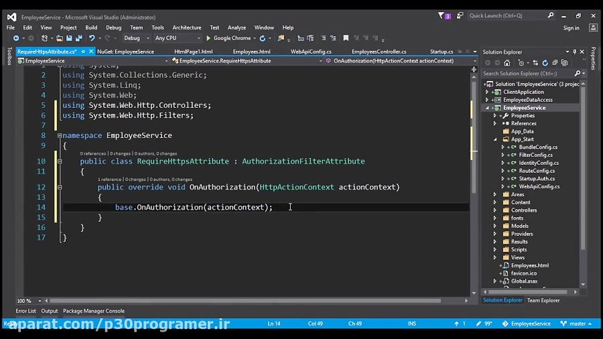Expand the Models folder in Solution Explorer
The height and width of the screenshot is (339, 603).
tap(495, 226)
